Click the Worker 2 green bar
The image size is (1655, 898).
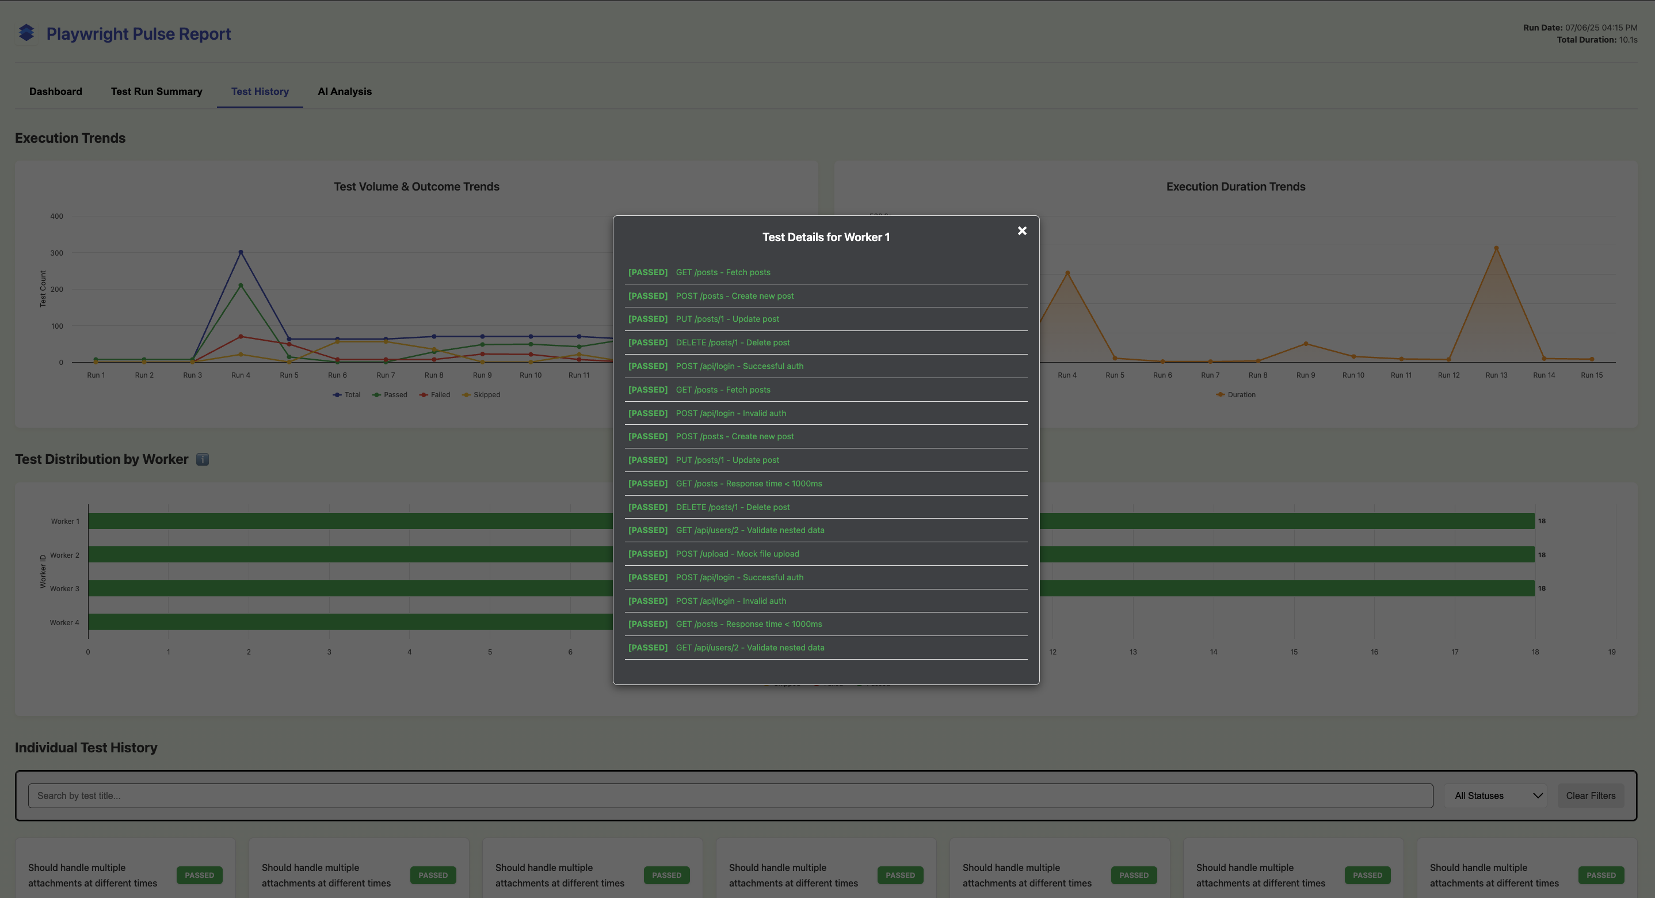click(811, 554)
